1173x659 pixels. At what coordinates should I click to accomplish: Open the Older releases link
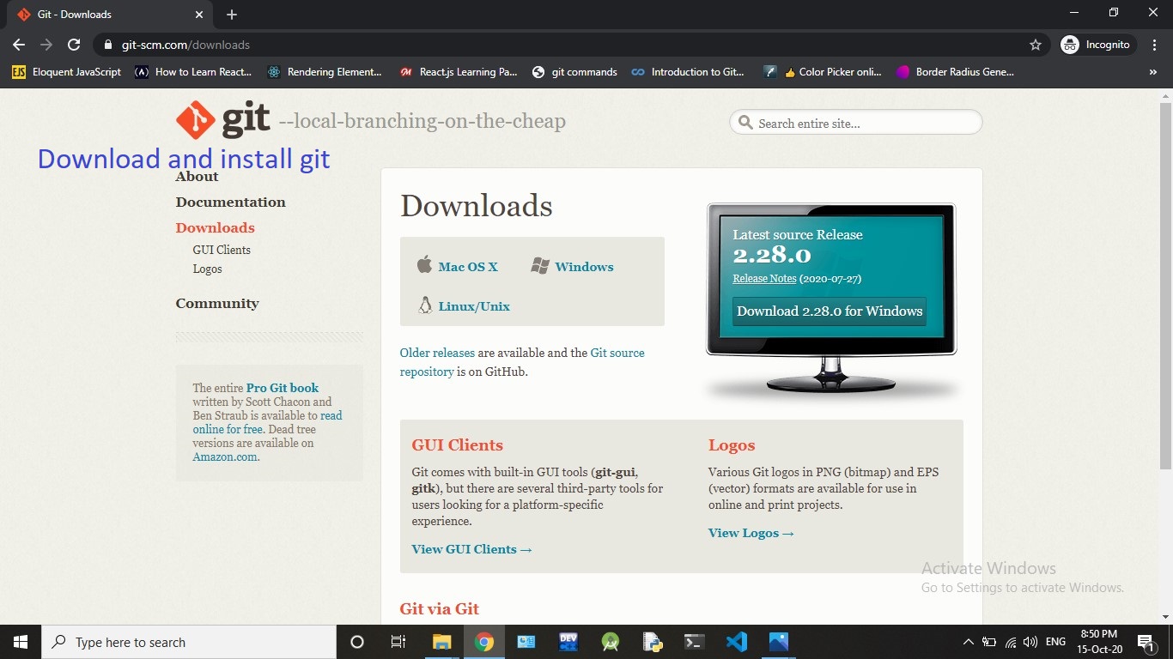[x=437, y=353]
